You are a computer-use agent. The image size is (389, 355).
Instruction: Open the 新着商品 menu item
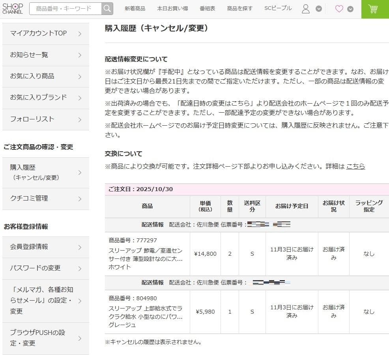click(x=135, y=8)
